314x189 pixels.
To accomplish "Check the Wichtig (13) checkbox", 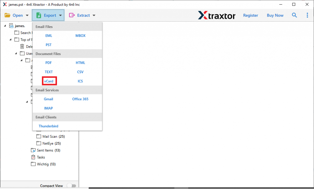I will coord(33,164).
